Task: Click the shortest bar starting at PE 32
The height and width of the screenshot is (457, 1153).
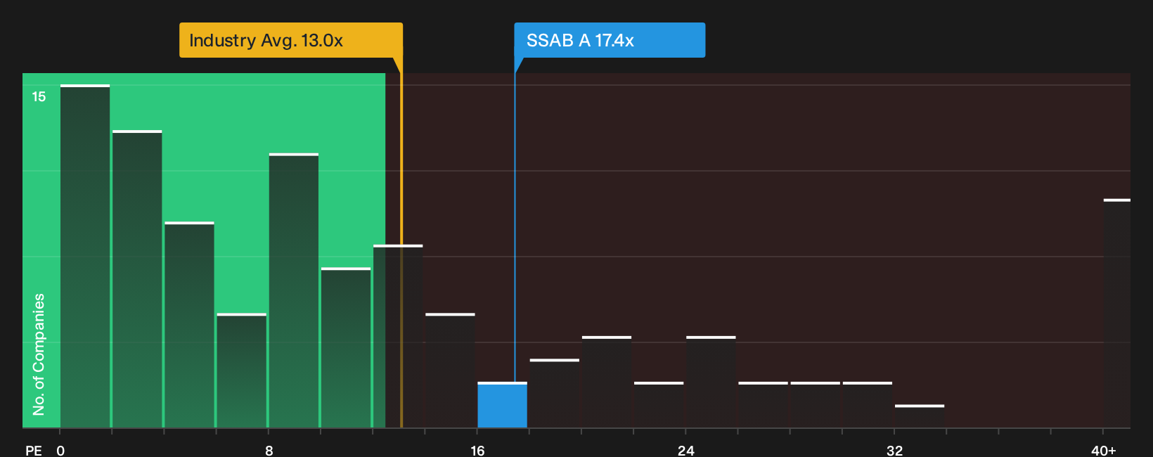Action: coord(920,416)
